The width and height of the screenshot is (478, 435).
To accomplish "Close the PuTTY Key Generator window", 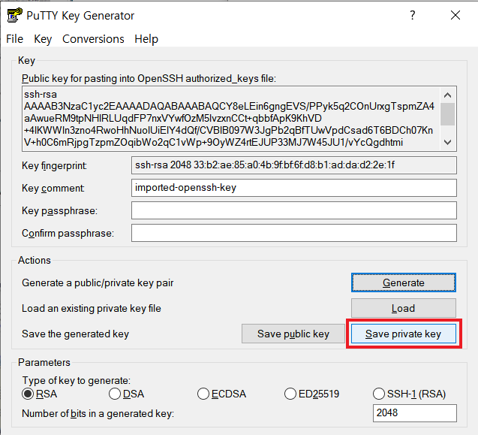I will pyautogui.click(x=455, y=15).
